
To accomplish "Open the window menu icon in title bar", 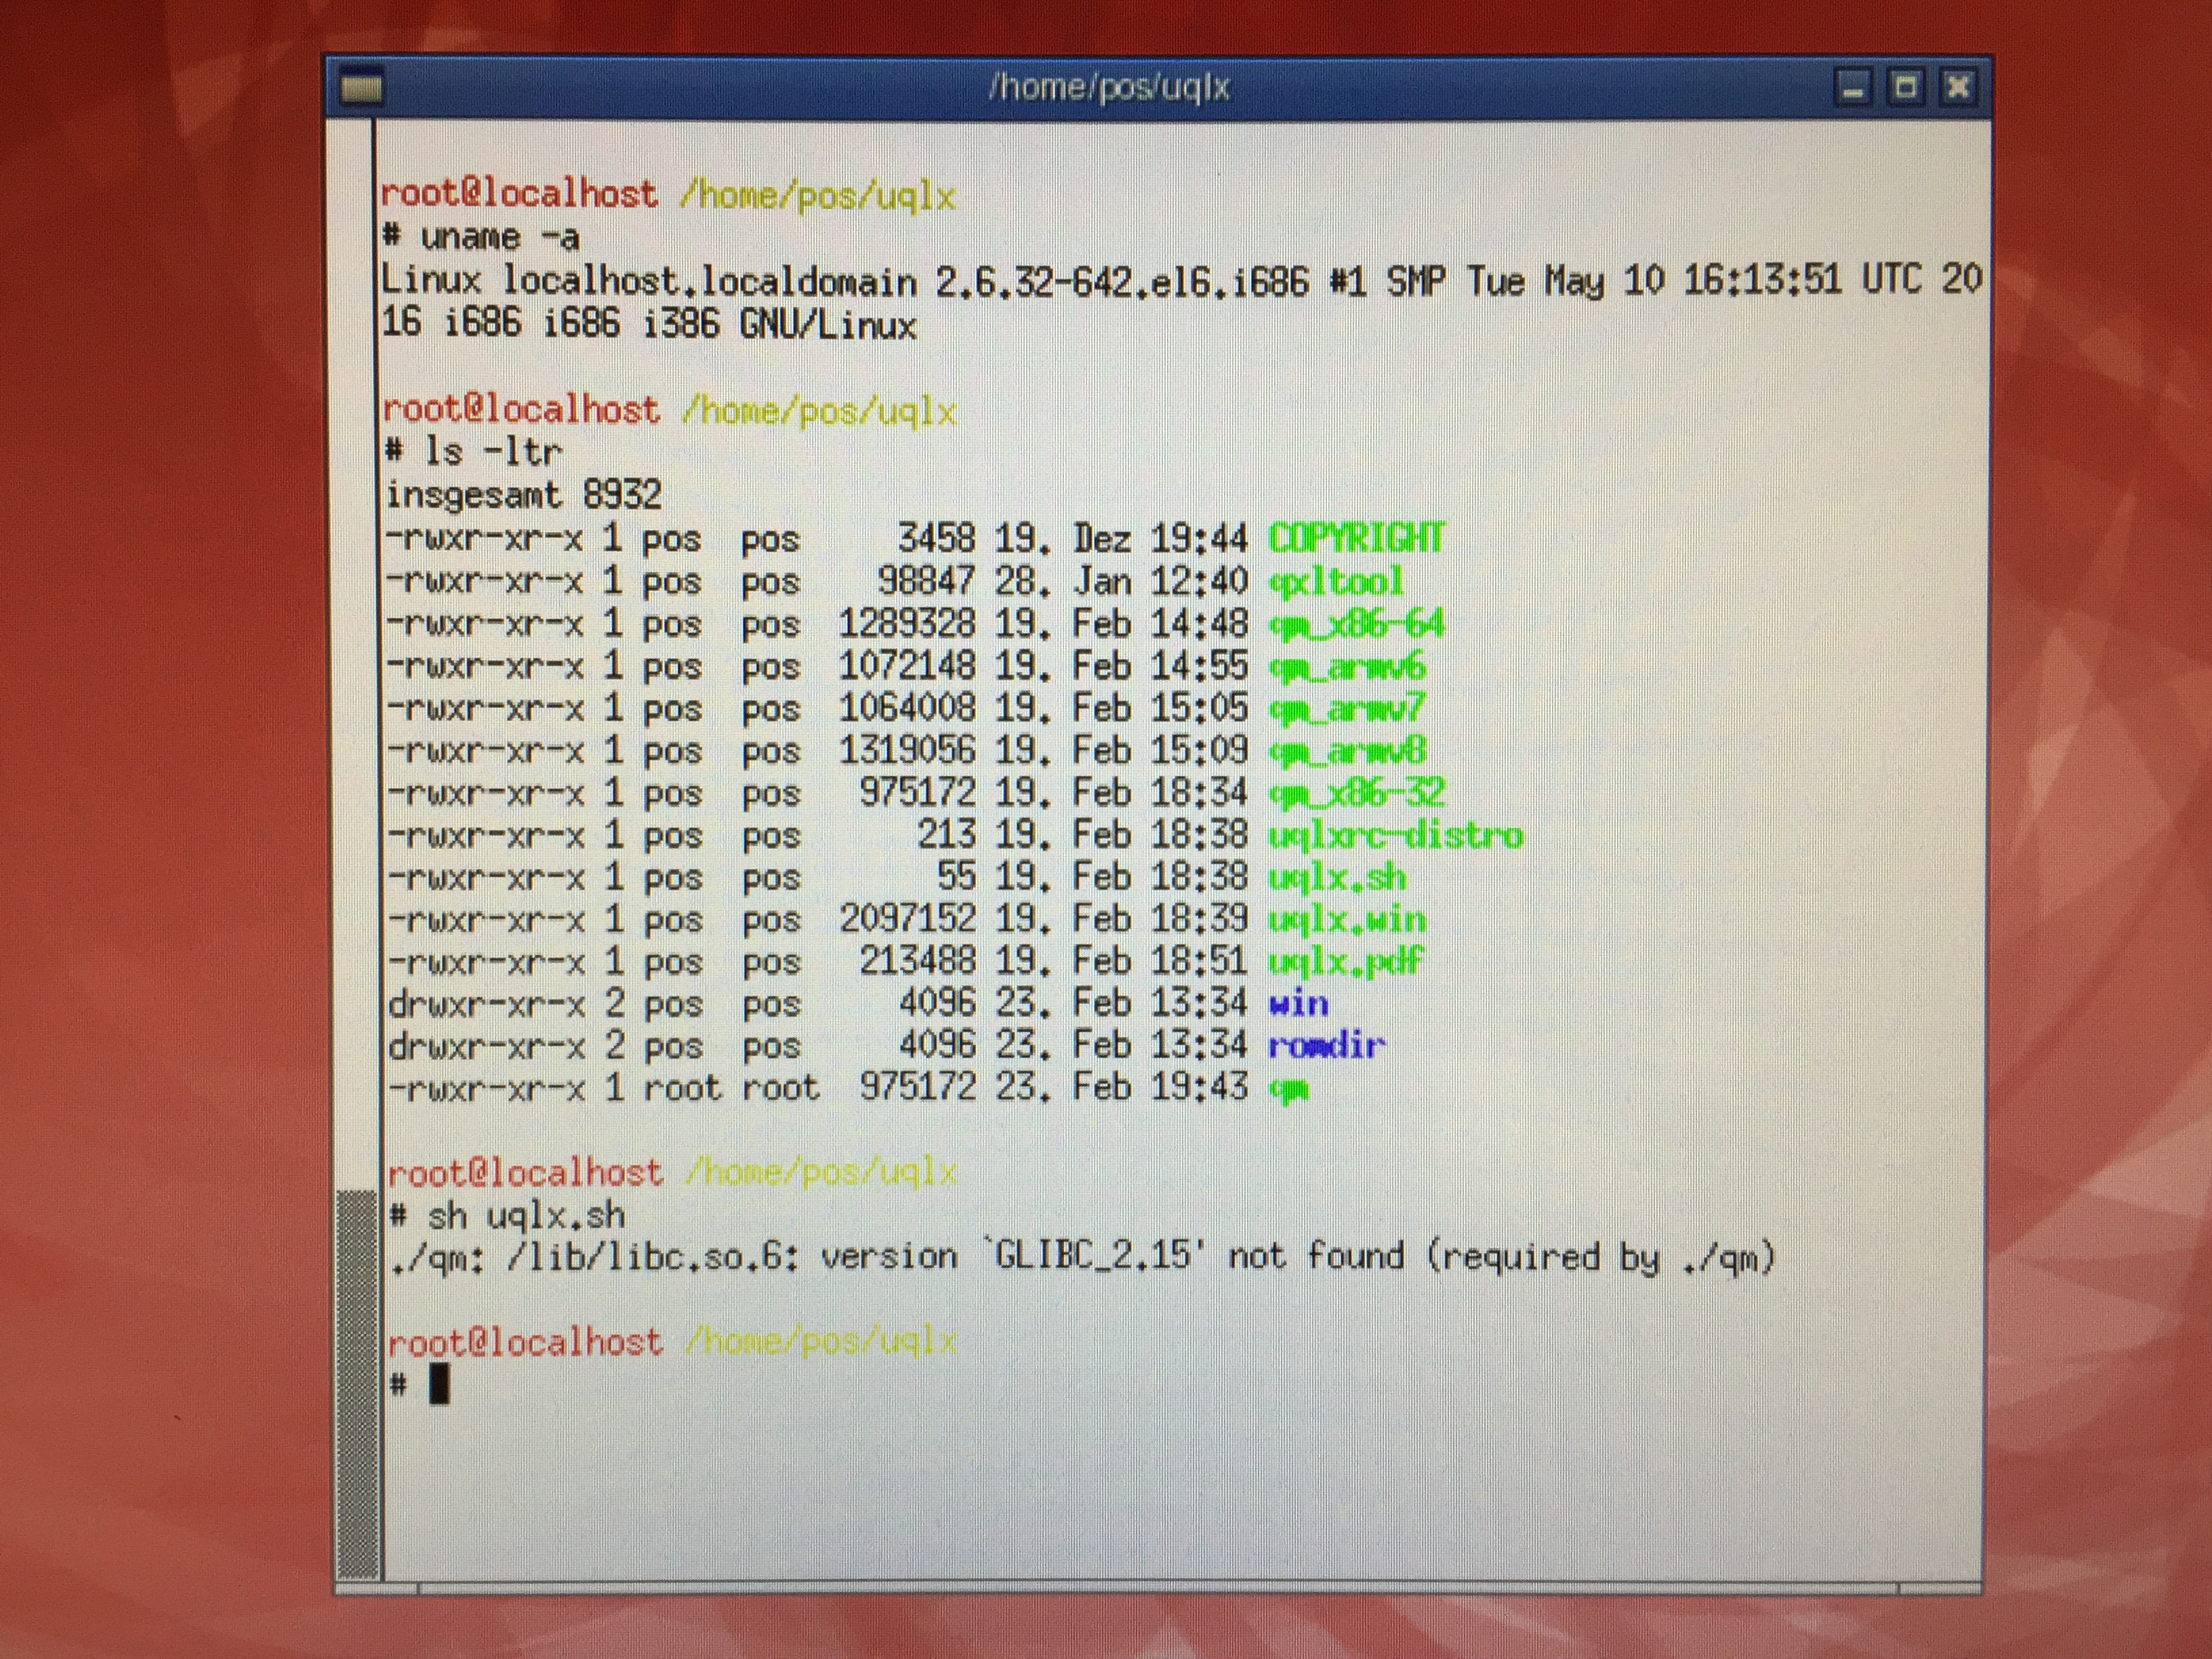I will [x=361, y=89].
